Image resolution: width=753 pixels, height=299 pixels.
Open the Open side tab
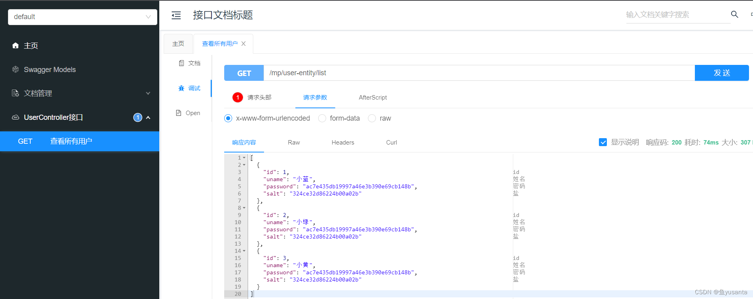pyautogui.click(x=188, y=113)
